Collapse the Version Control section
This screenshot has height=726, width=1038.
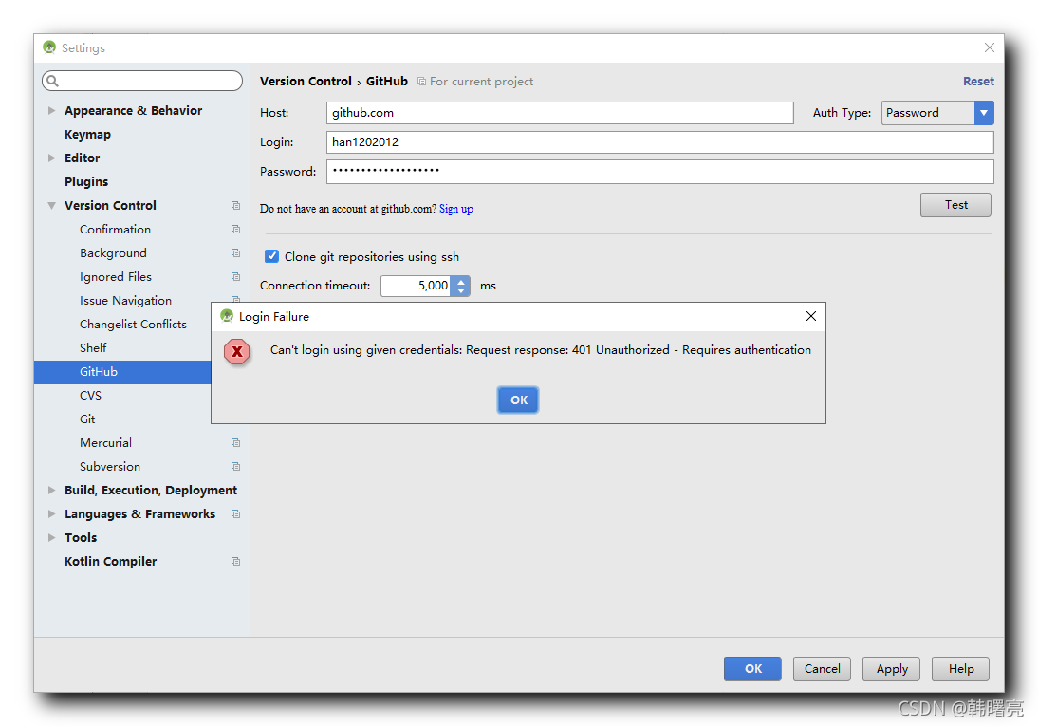51,205
